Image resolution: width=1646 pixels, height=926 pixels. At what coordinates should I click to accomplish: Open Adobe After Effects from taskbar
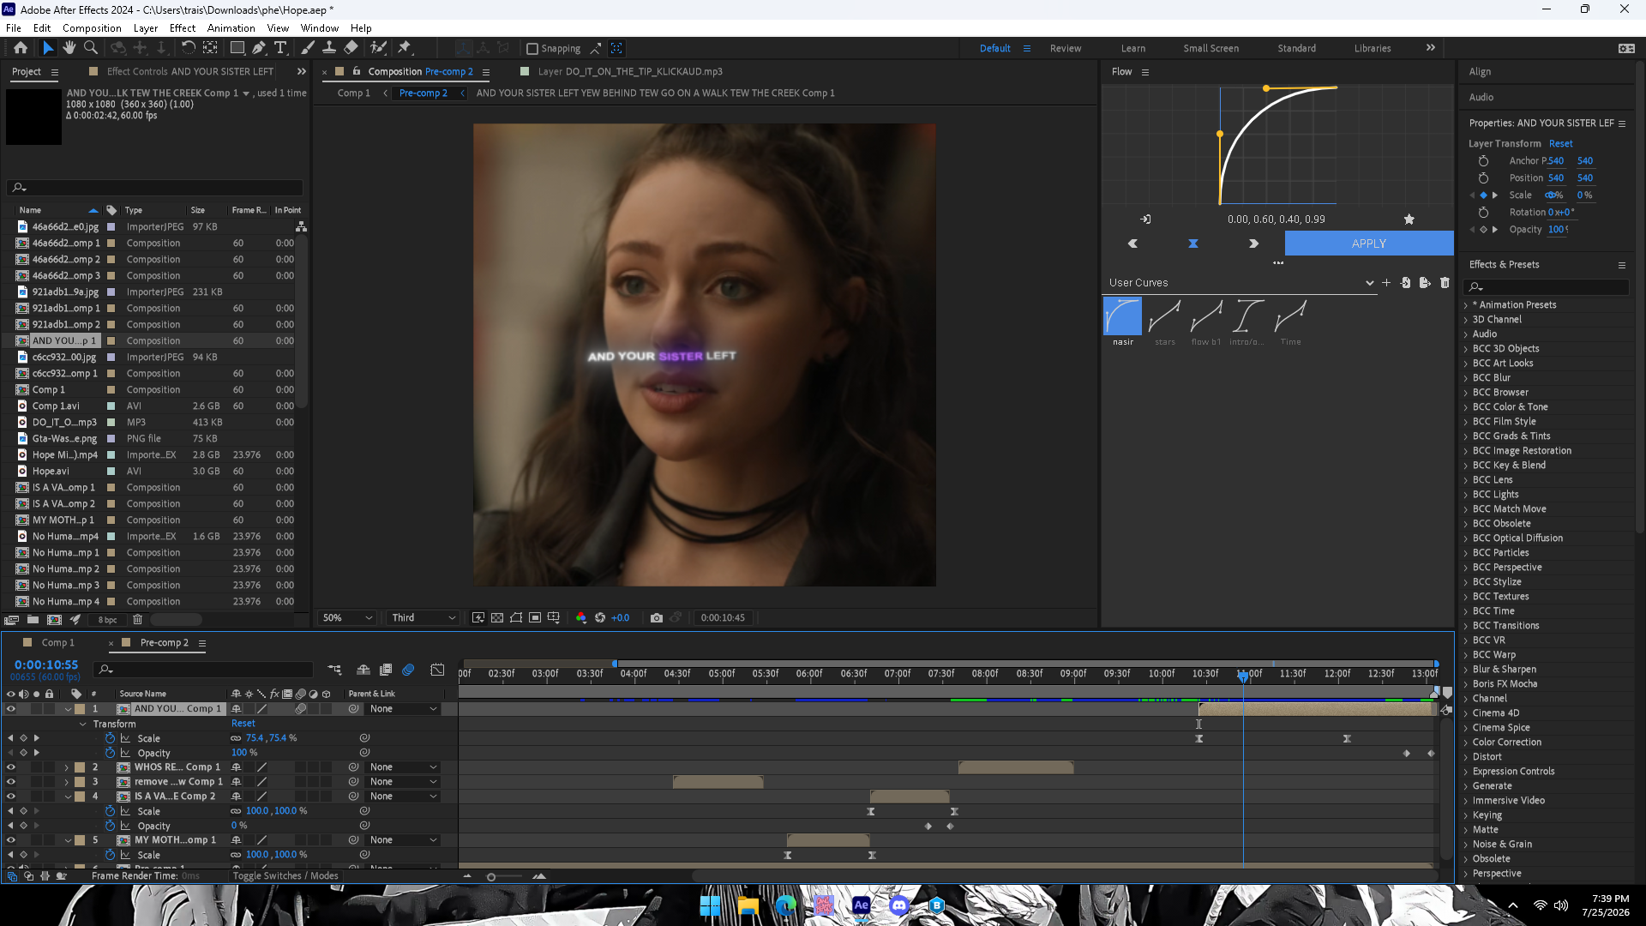pos(862,905)
